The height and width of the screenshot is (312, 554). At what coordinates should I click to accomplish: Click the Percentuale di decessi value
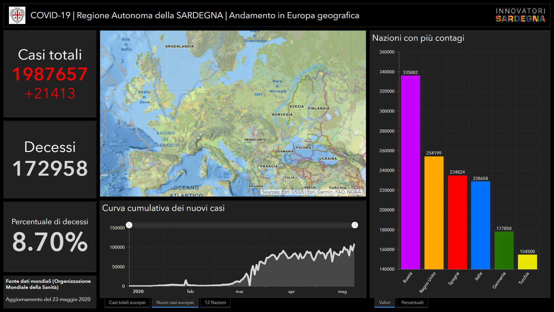50,242
